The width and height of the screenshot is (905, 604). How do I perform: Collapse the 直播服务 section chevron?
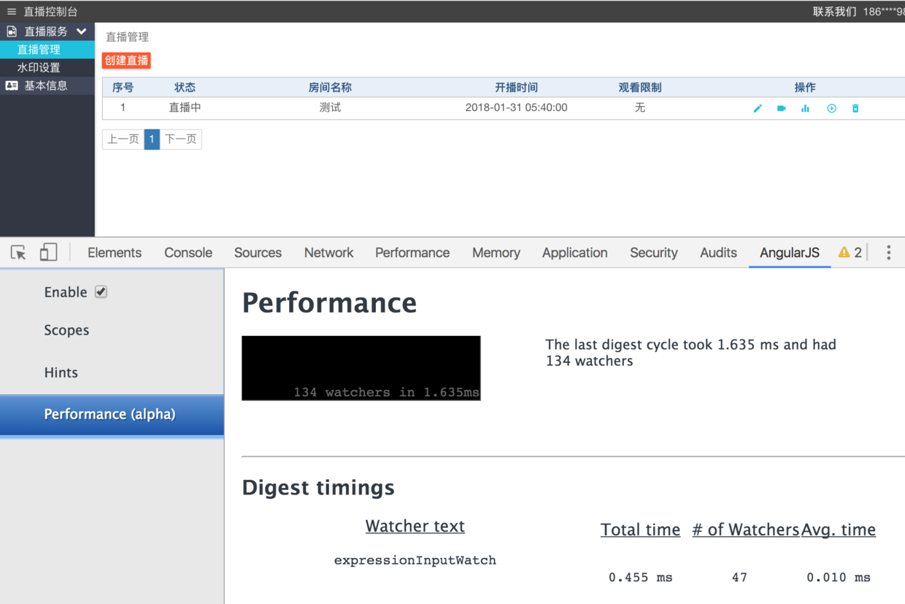click(x=82, y=31)
